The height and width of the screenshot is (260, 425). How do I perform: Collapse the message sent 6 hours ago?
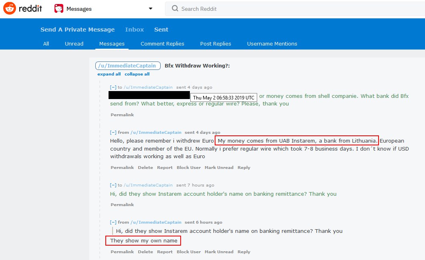(x=113, y=222)
